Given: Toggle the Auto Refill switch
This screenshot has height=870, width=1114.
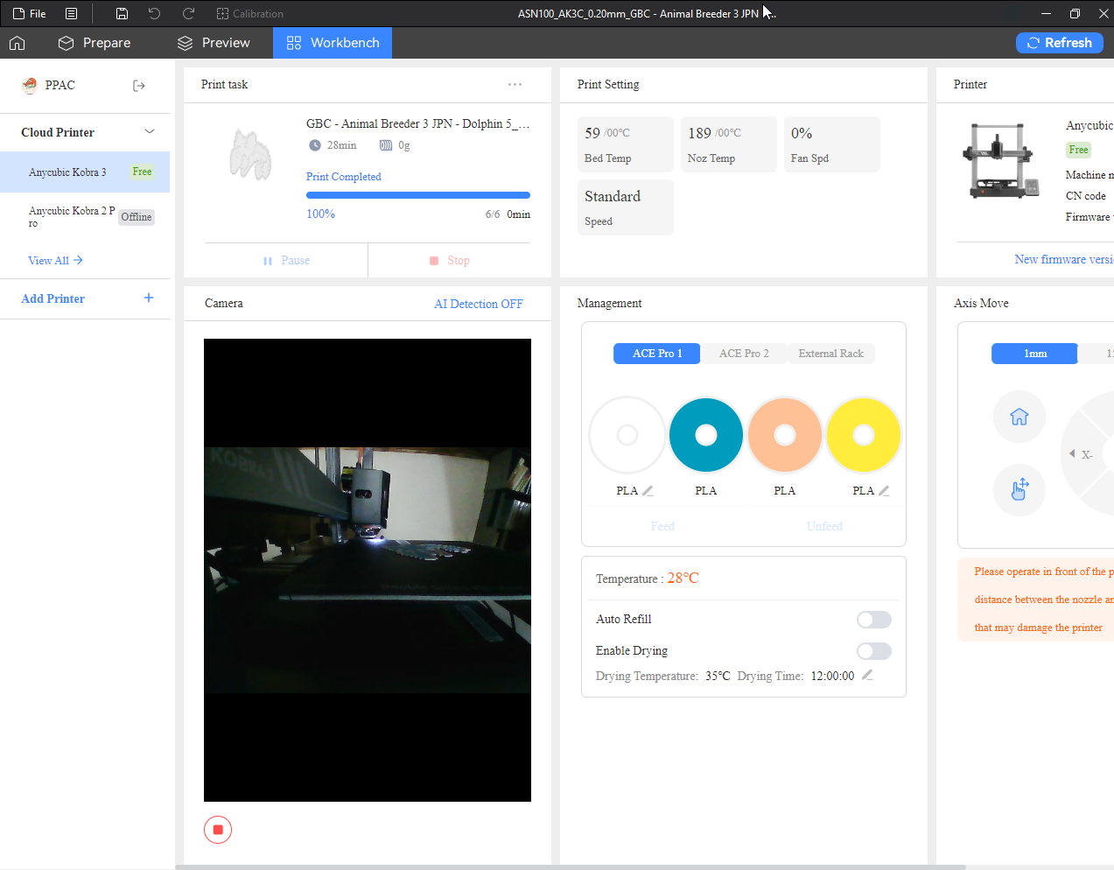Looking at the screenshot, I should point(874,620).
